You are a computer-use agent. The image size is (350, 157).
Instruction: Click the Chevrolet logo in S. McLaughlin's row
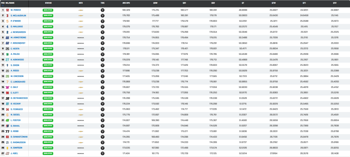point(81,16)
